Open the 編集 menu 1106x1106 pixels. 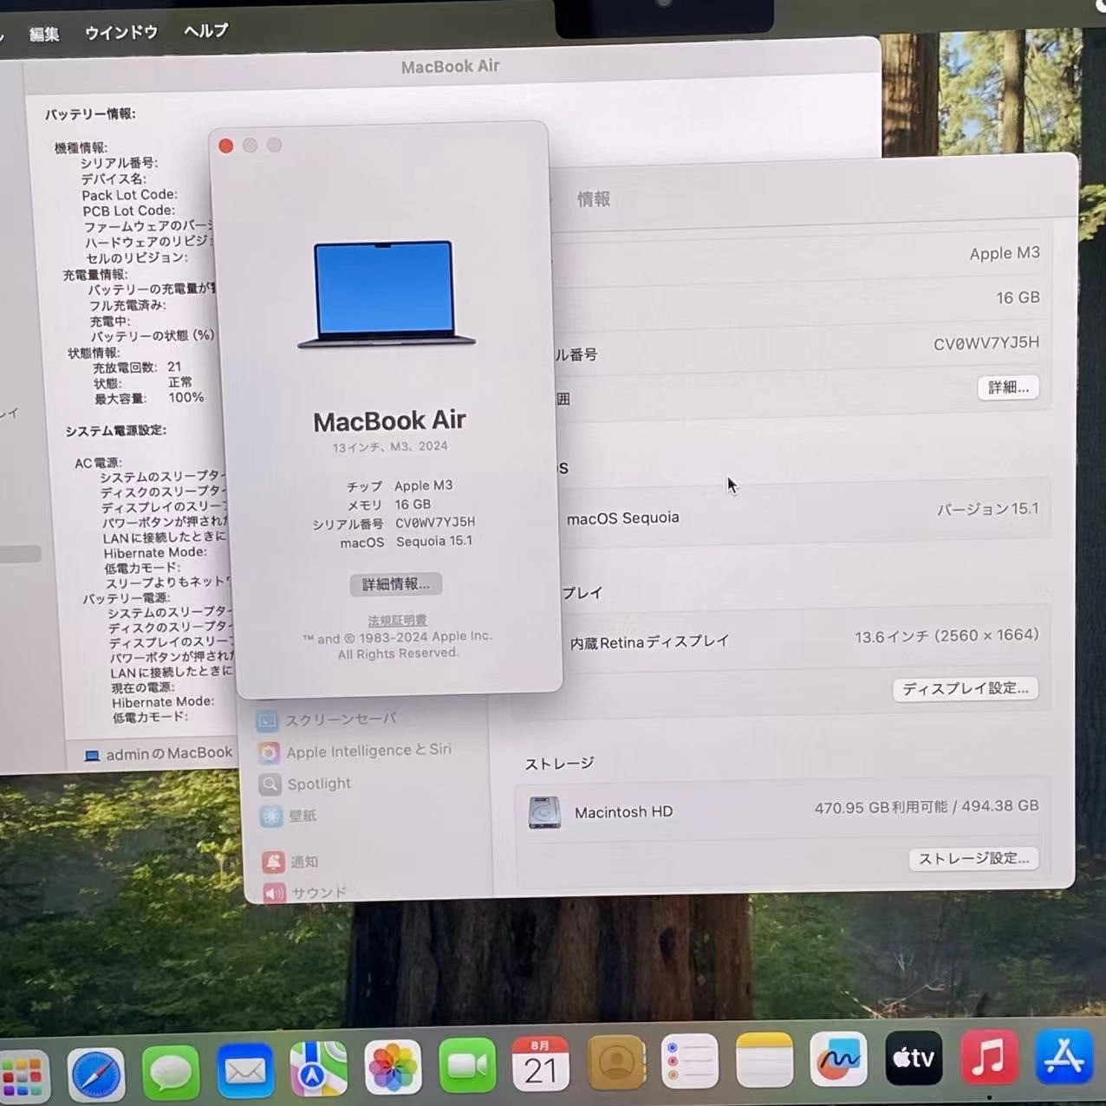pos(44,35)
